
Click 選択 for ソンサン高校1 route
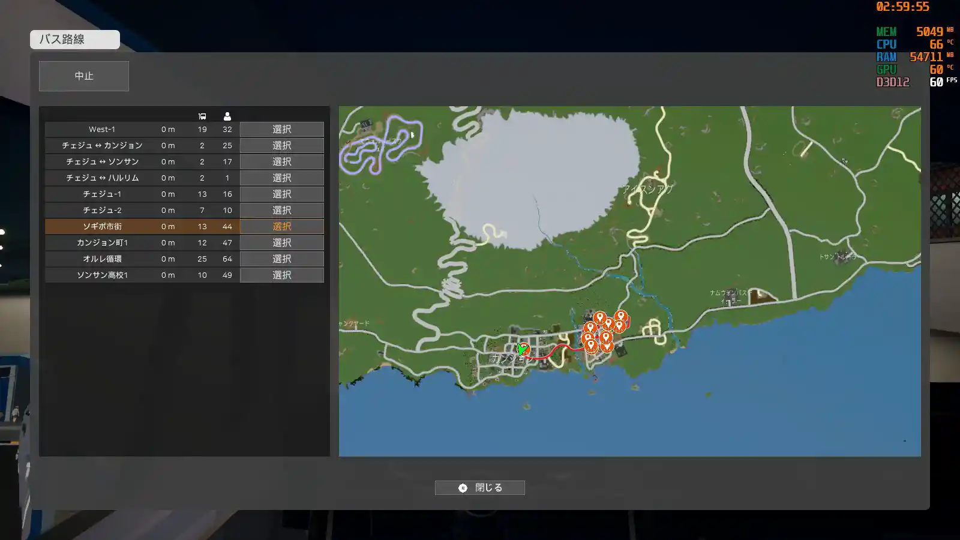coord(281,275)
